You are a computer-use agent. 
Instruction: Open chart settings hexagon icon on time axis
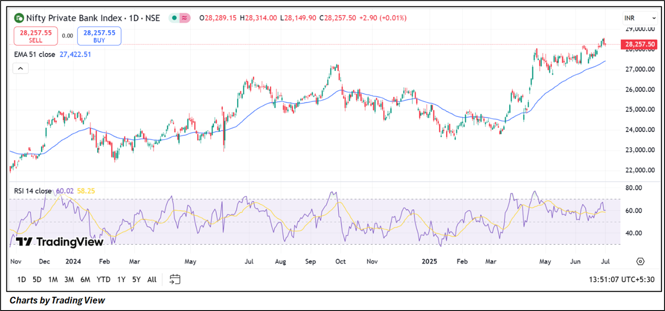(x=640, y=262)
